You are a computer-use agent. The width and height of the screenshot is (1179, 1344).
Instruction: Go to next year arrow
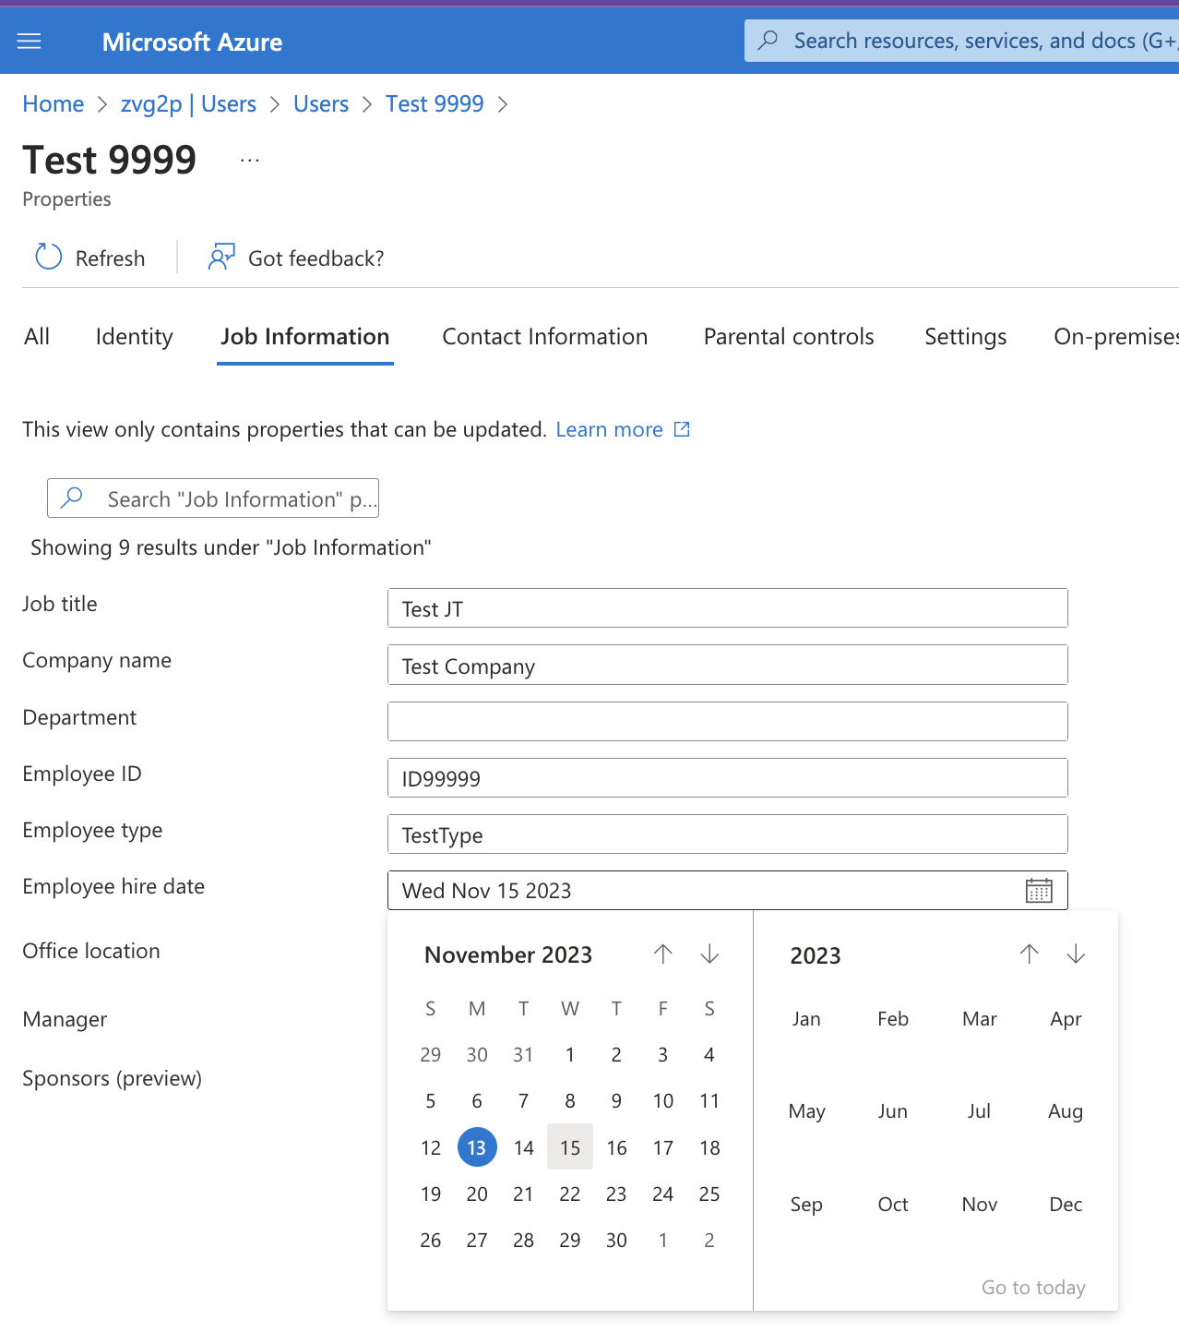(1076, 954)
